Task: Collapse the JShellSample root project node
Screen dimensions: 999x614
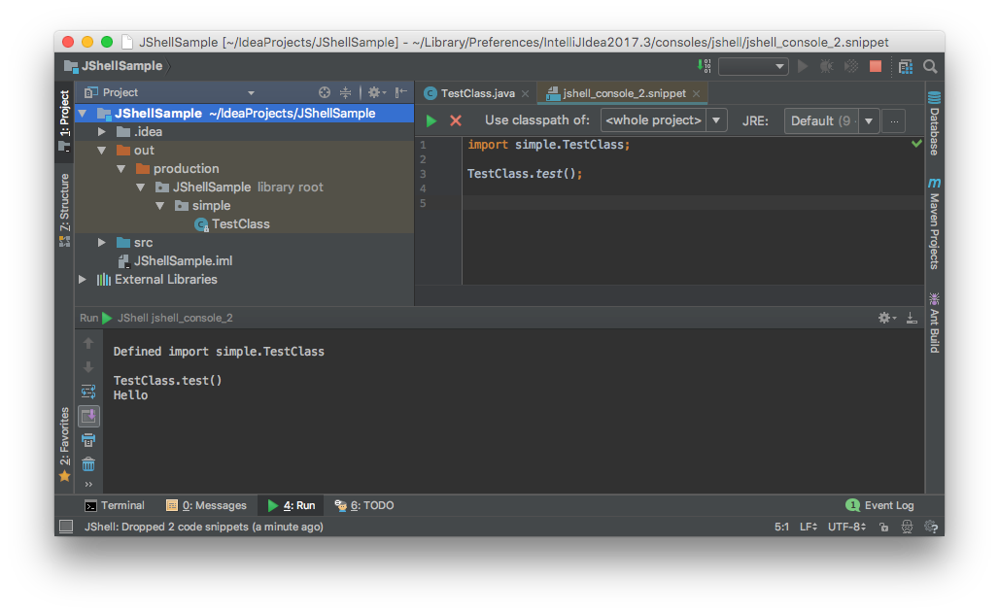Action: point(83,114)
